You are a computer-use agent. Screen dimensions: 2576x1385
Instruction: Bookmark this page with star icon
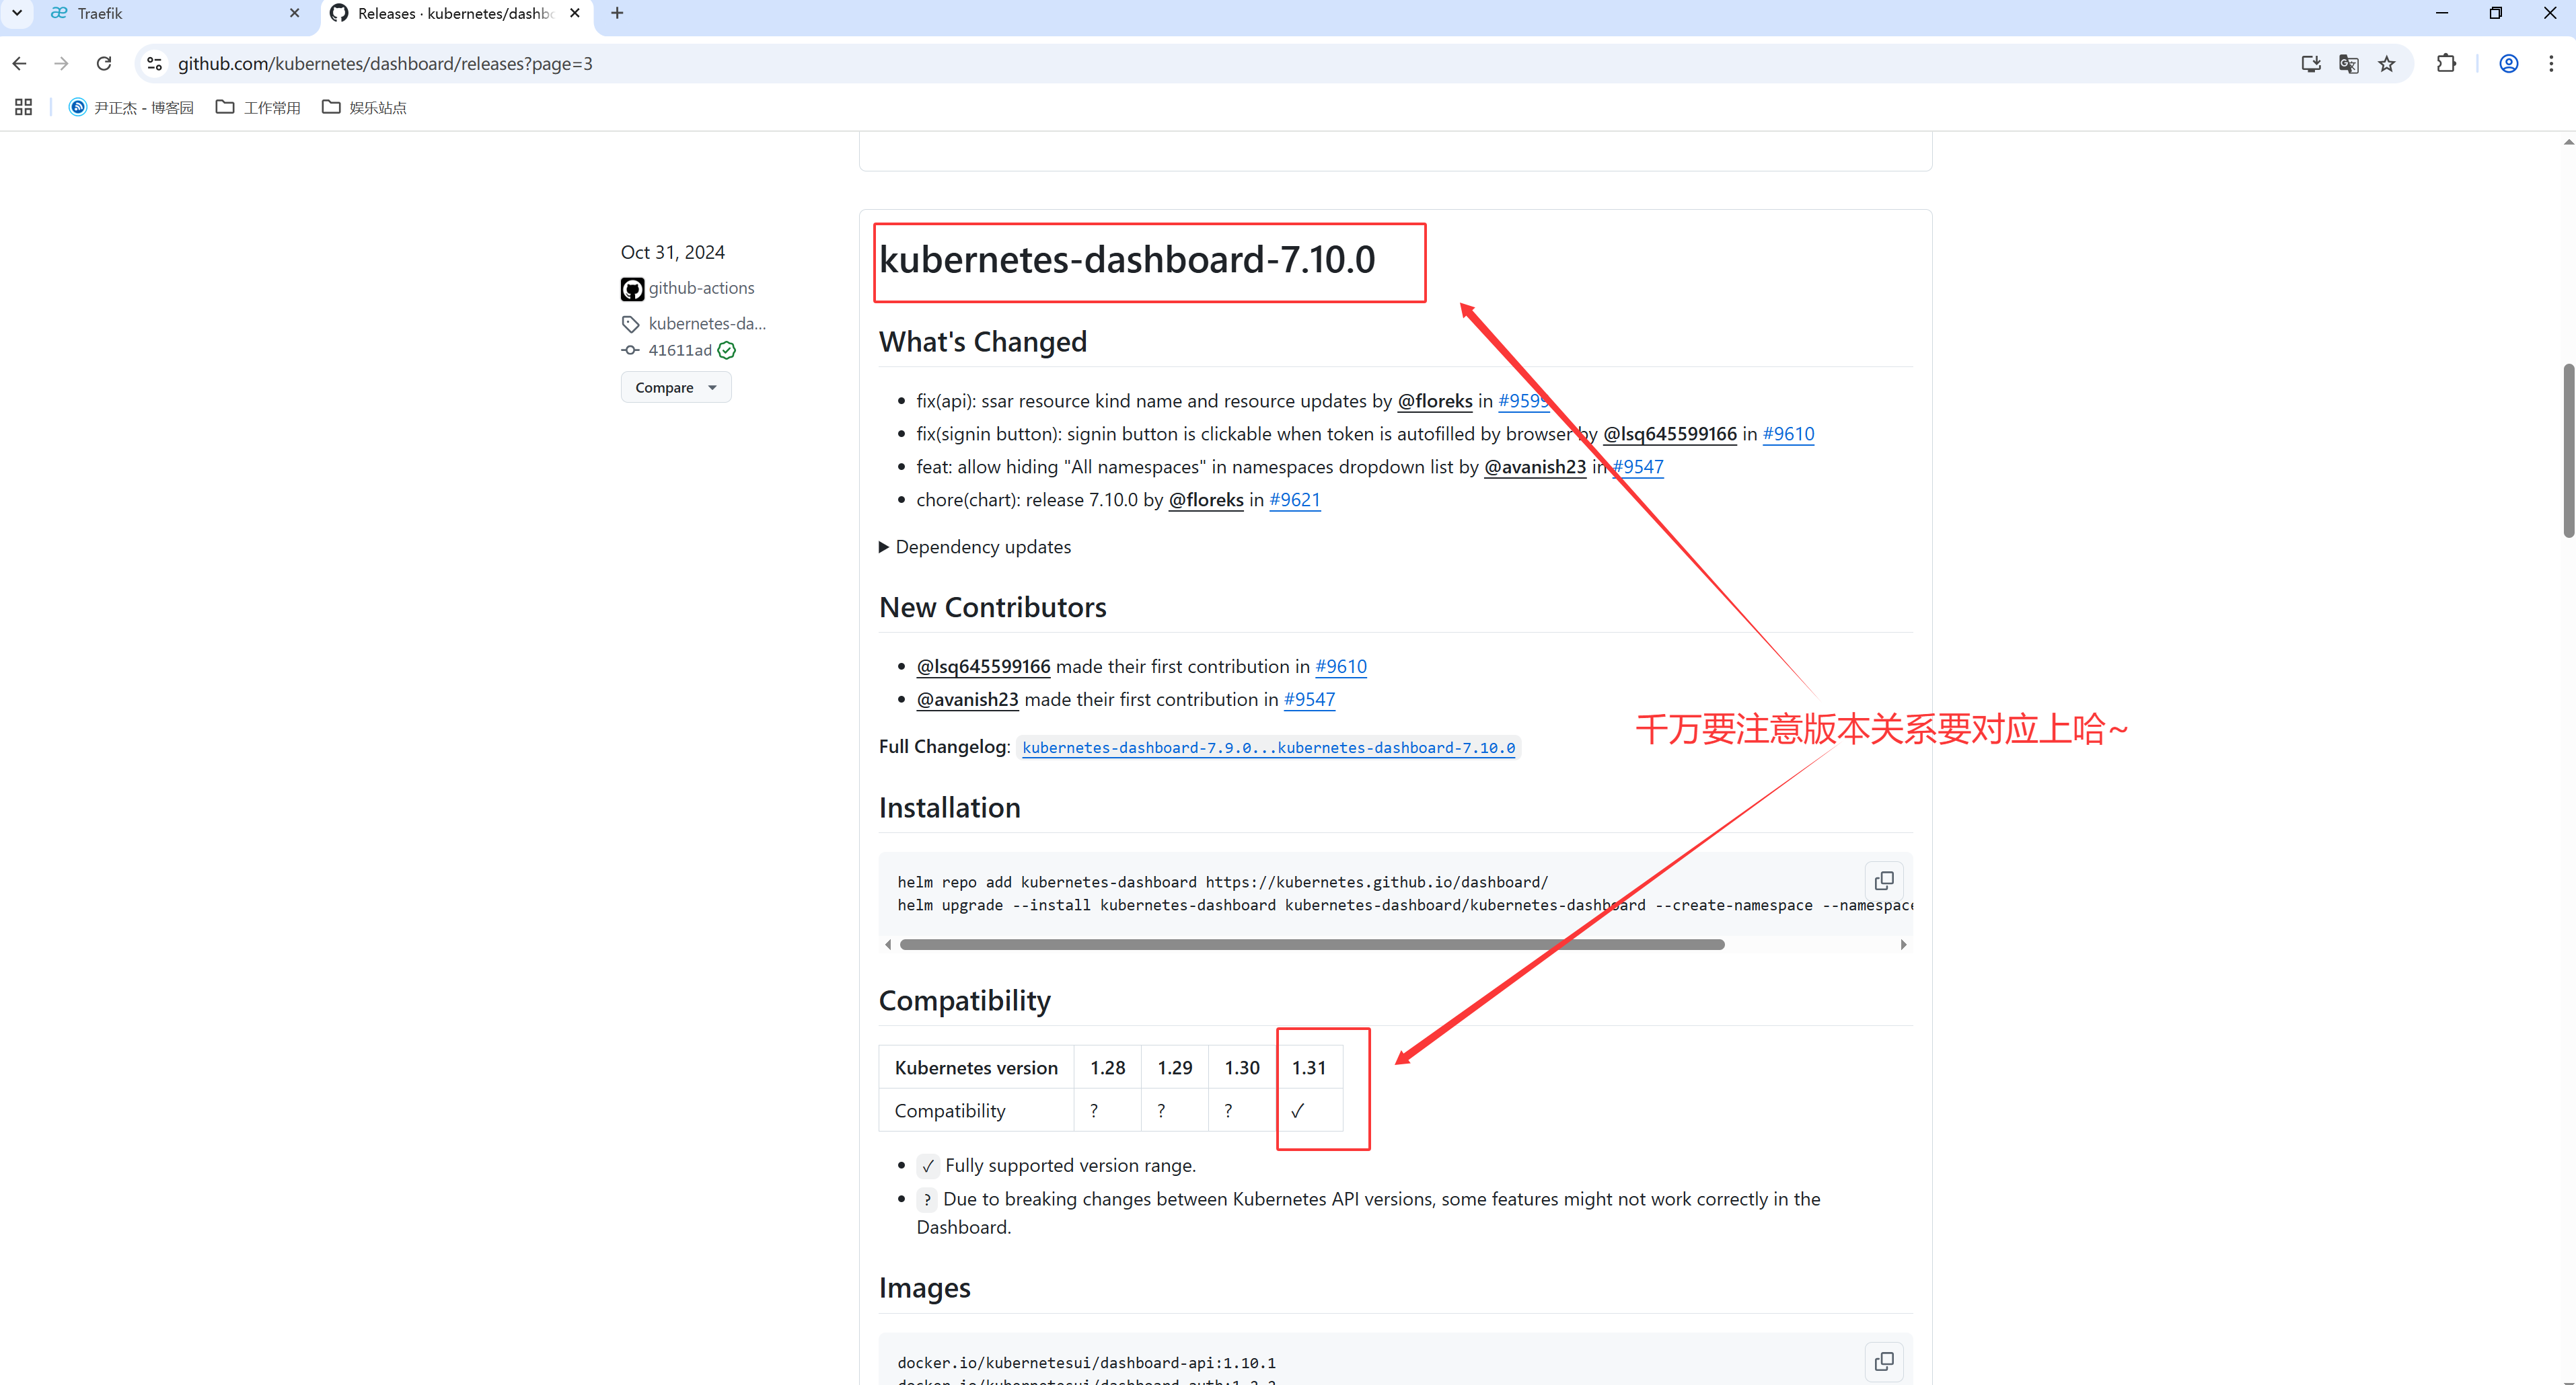[2386, 64]
